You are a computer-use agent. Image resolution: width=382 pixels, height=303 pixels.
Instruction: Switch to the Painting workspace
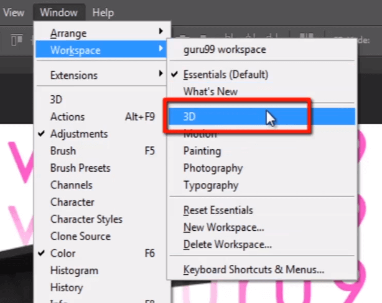202,151
